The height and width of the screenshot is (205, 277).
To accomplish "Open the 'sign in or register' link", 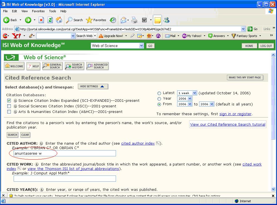I will [x=235, y=114].
